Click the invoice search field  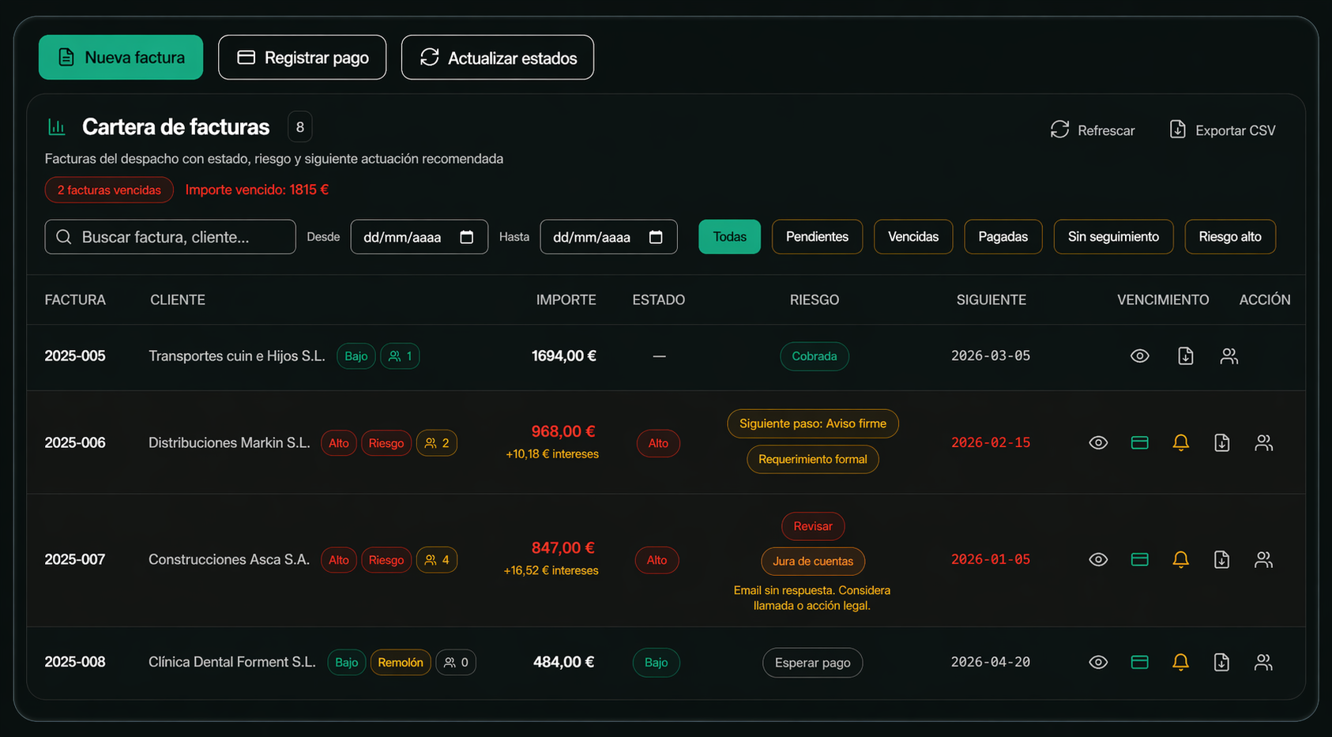[x=170, y=237]
